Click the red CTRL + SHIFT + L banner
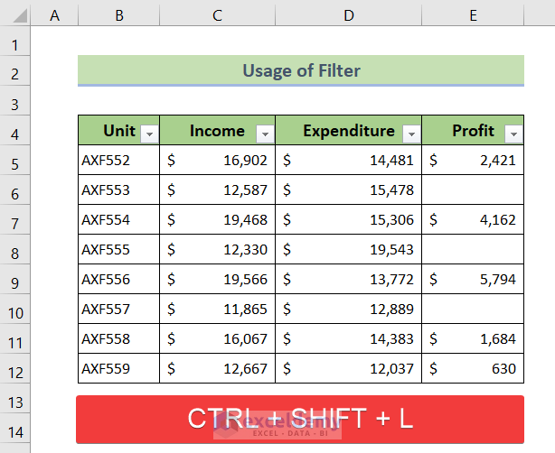555x453 pixels. [x=299, y=419]
